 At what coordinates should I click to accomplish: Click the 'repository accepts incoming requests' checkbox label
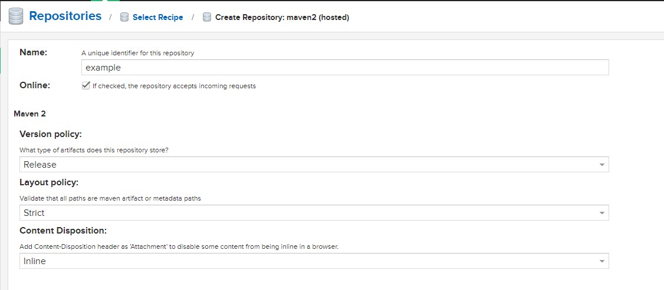174,86
